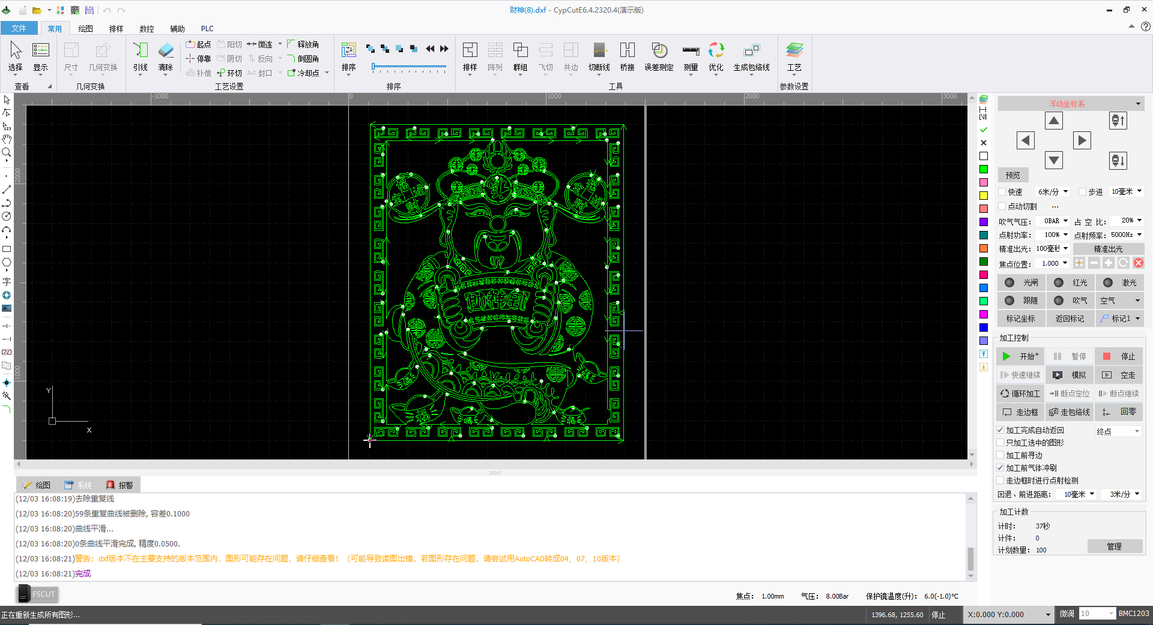Uncheck 加工完成自动返回 checkbox
This screenshot has width=1153, height=625.
(1000, 430)
